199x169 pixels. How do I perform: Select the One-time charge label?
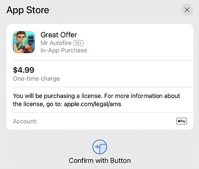pos(36,78)
